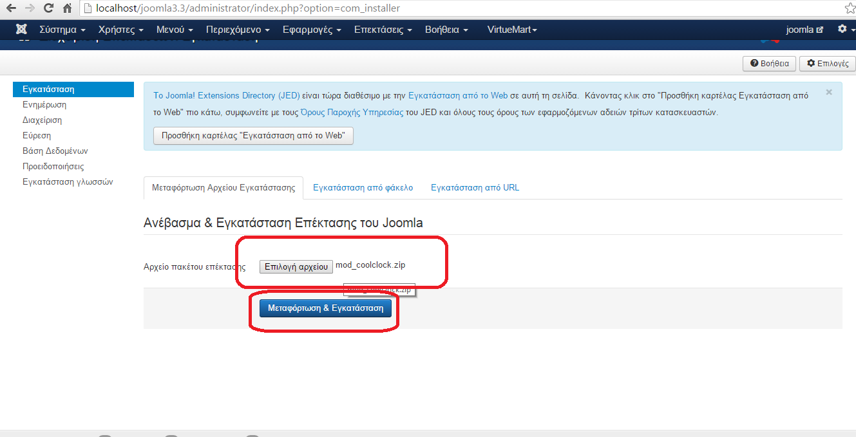Click the Επιλογή αρχείου file chooser button
856x437 pixels.
[296, 266]
